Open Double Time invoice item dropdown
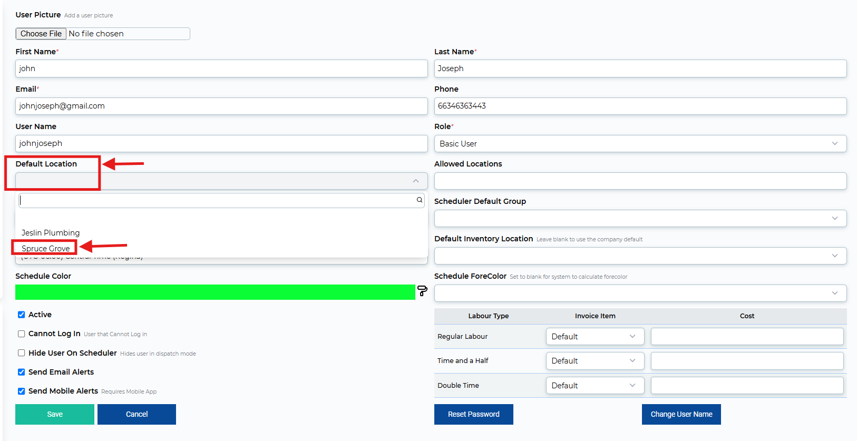The width and height of the screenshot is (857, 441). pos(595,386)
